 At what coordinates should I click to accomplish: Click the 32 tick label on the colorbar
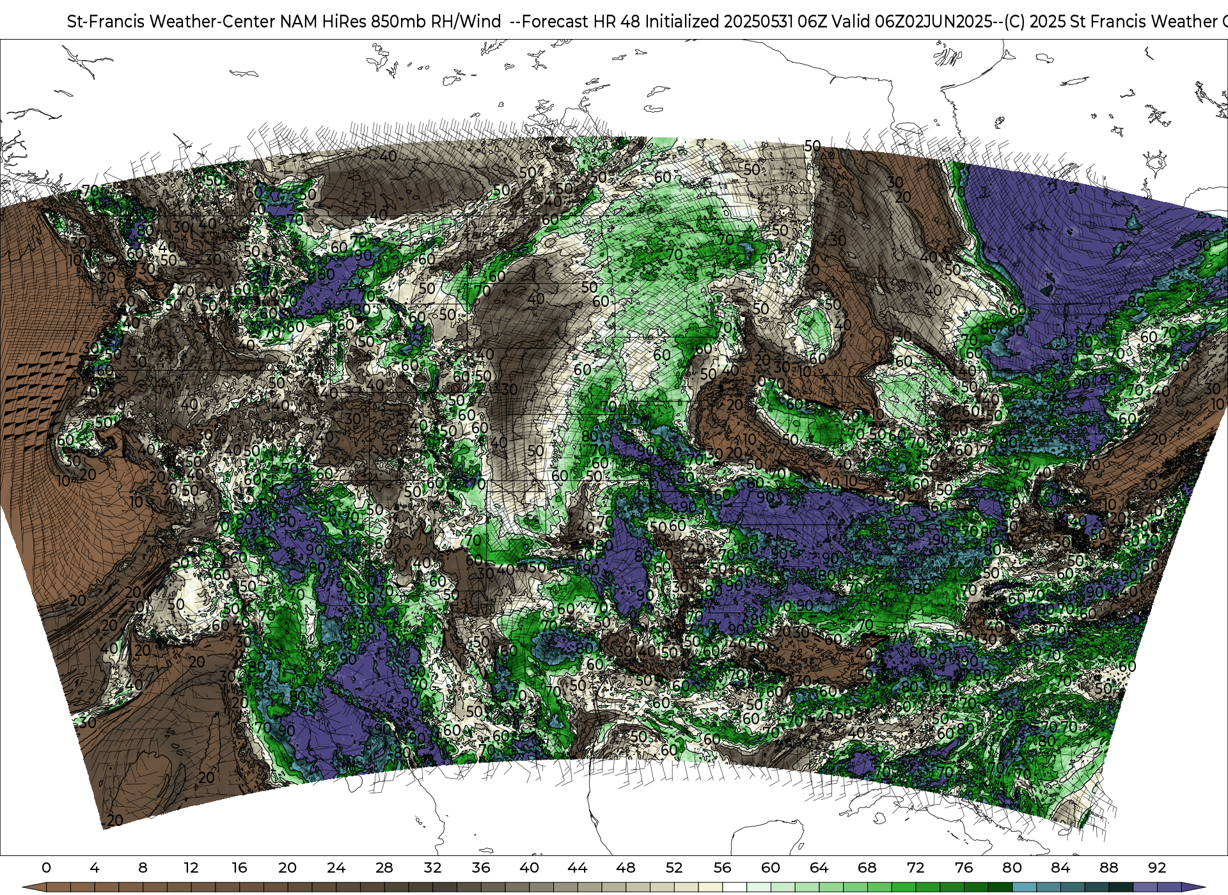click(x=432, y=868)
